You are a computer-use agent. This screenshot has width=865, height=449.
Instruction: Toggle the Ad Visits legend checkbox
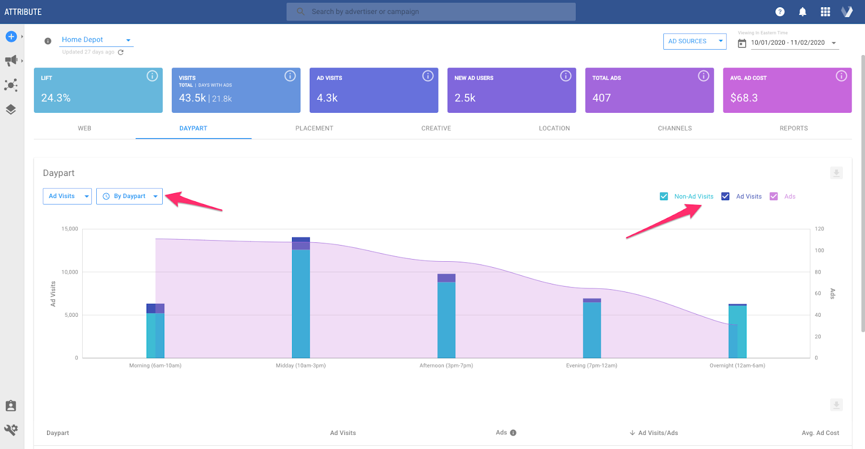tap(726, 196)
